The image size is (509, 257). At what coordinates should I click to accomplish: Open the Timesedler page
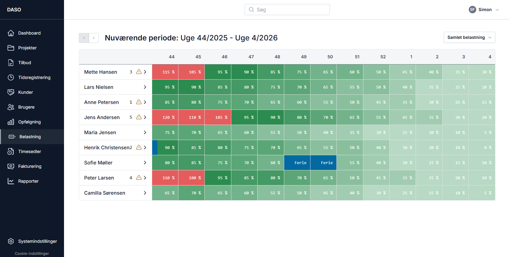pyautogui.click(x=29, y=151)
